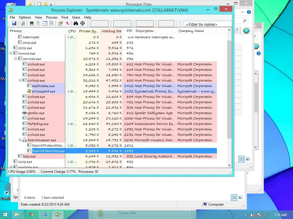
Task: Open the Process menu
Action: [x=52, y=17]
